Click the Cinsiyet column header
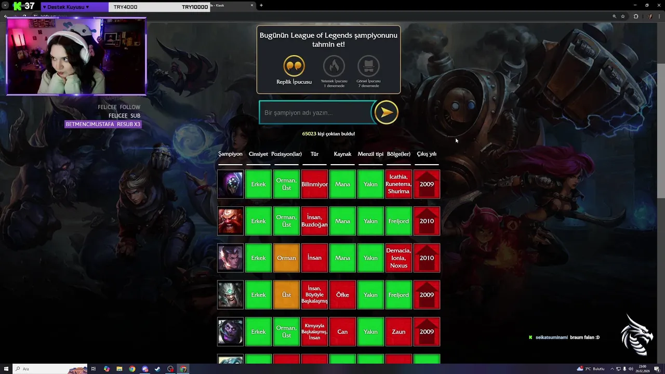Image resolution: width=665 pixels, height=374 pixels. coord(258,154)
